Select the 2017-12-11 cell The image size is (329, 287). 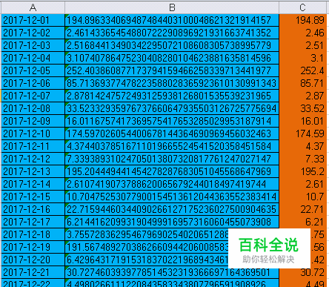tap(33, 146)
